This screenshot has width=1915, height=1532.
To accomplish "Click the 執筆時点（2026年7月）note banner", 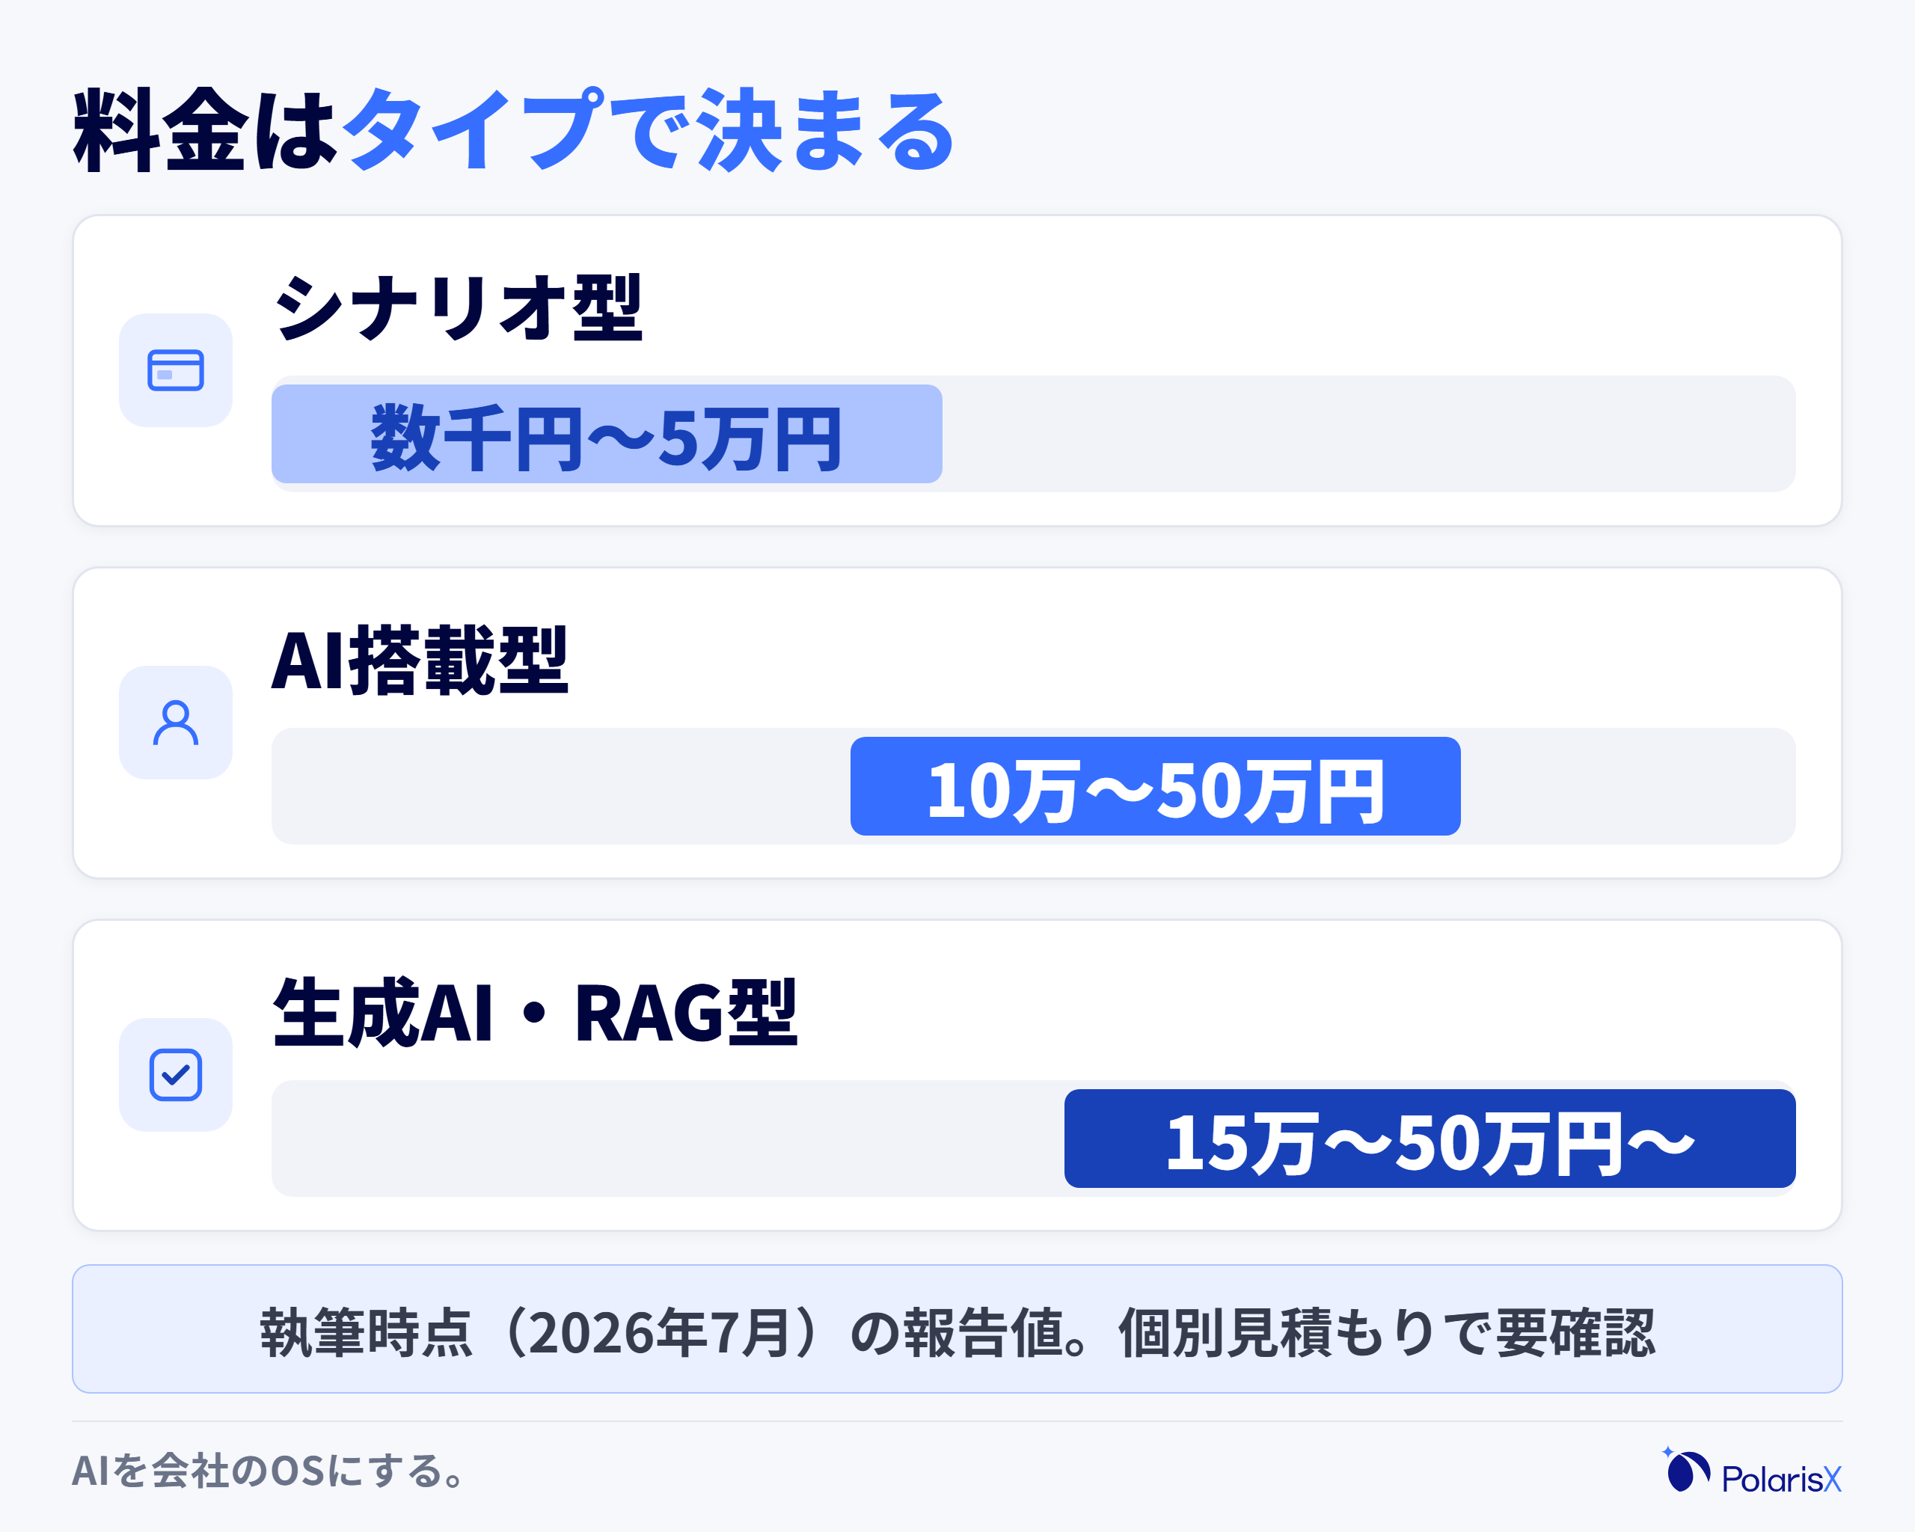I will point(957,1329).
